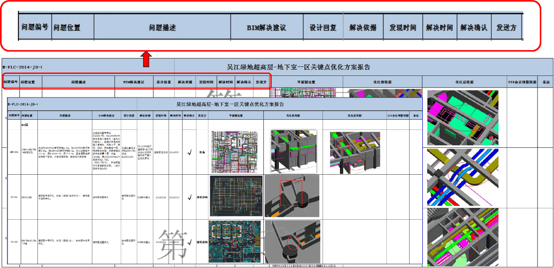Click 发送方 header in the enlarged callout
554x268 pixels.
point(506,27)
